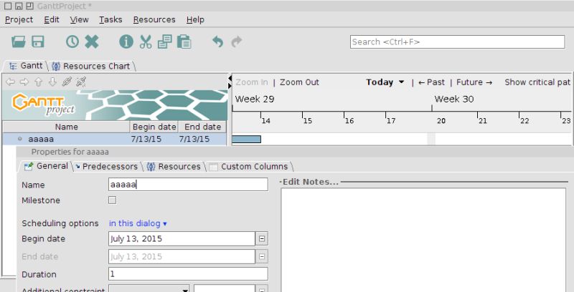
Task: Open Begin date calendar picker button
Action: [262, 239]
